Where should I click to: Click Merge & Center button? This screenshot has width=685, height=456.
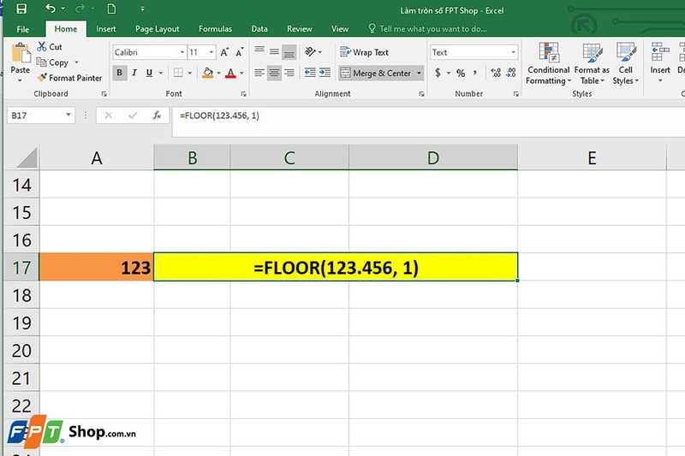[376, 73]
